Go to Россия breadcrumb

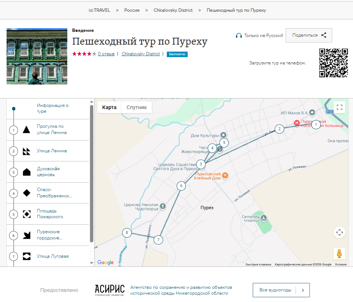point(132,10)
